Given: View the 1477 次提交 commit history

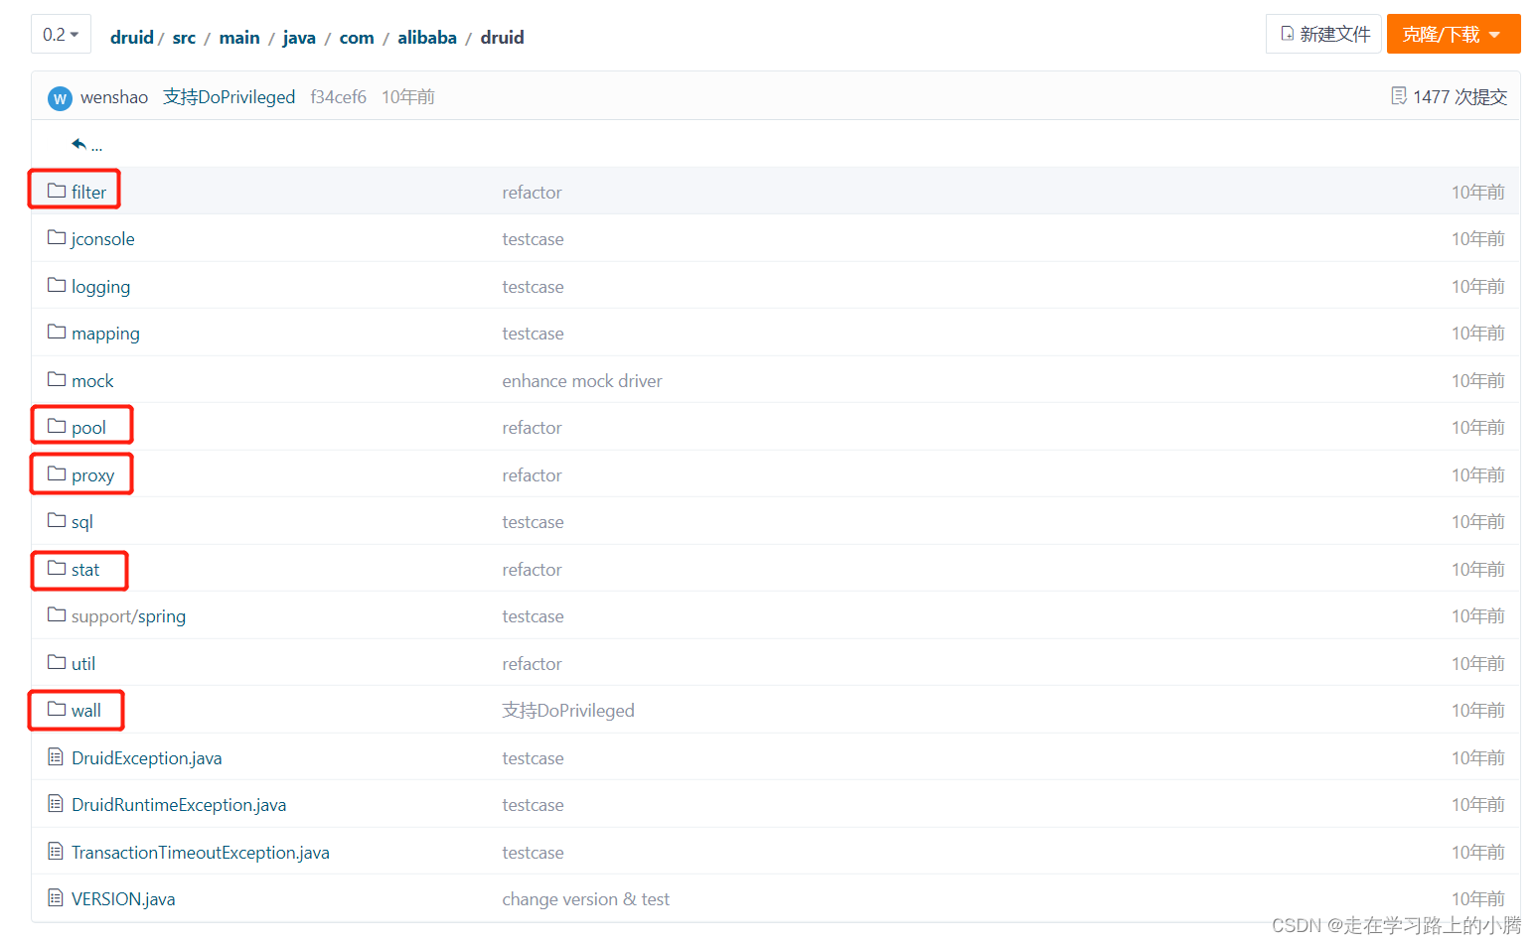Looking at the screenshot, I should point(1460,97).
